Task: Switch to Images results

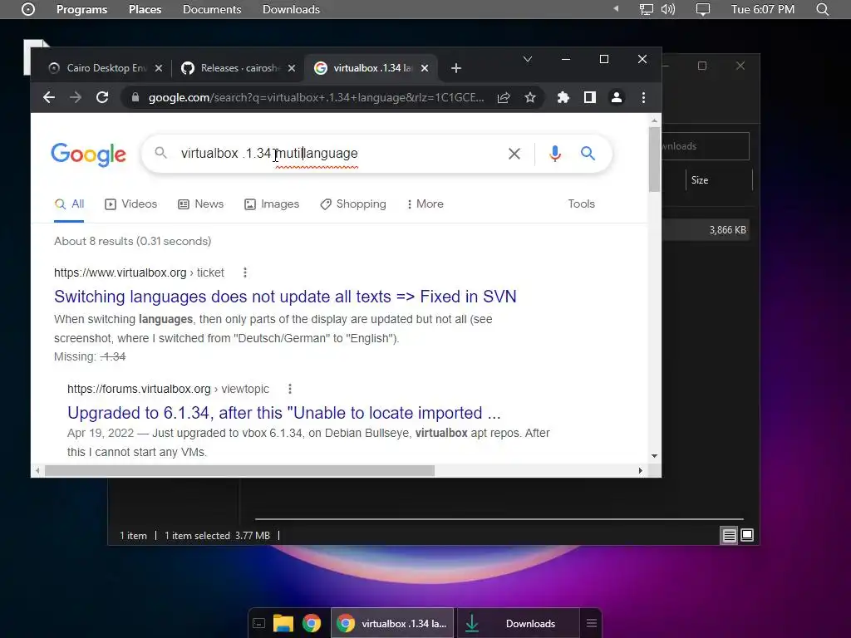Action: tap(272, 204)
